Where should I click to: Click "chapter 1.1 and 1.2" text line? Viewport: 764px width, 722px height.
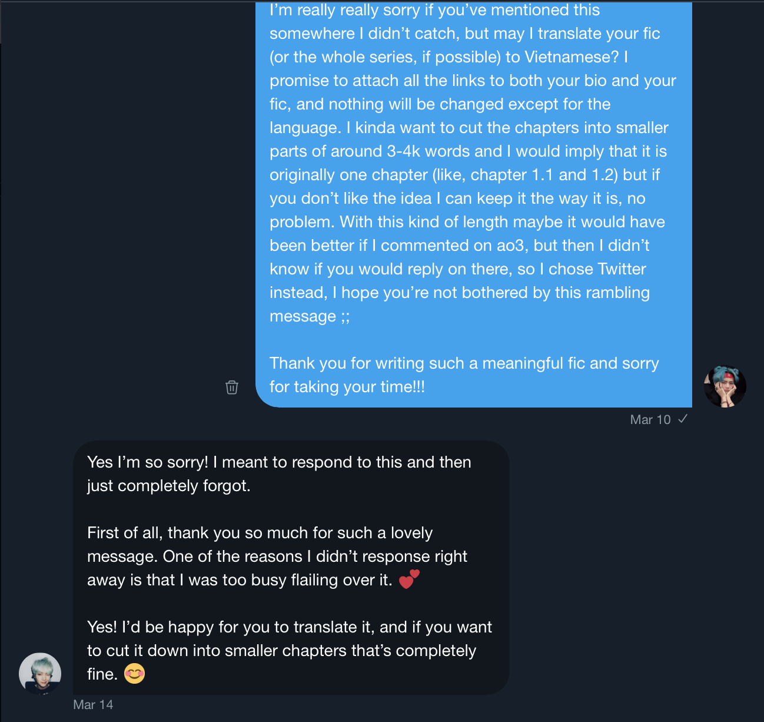[x=551, y=174]
